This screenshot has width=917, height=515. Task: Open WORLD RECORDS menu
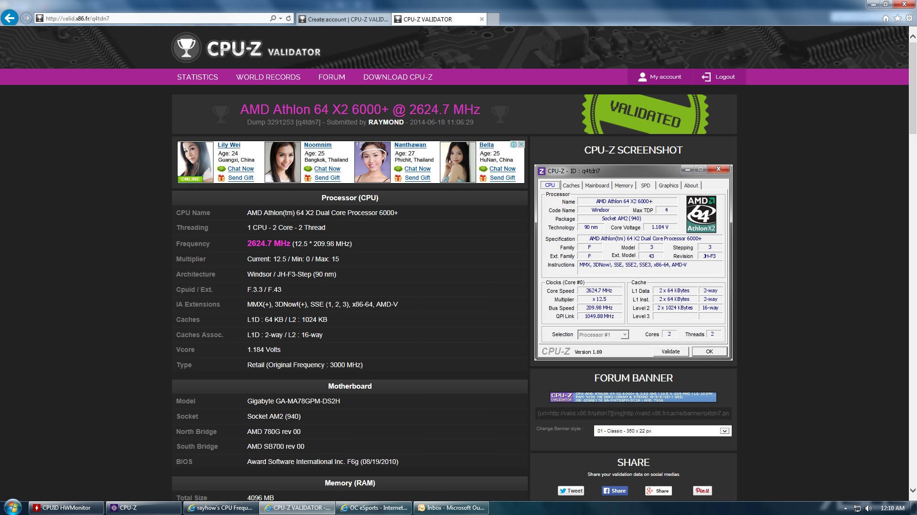pyautogui.click(x=268, y=77)
